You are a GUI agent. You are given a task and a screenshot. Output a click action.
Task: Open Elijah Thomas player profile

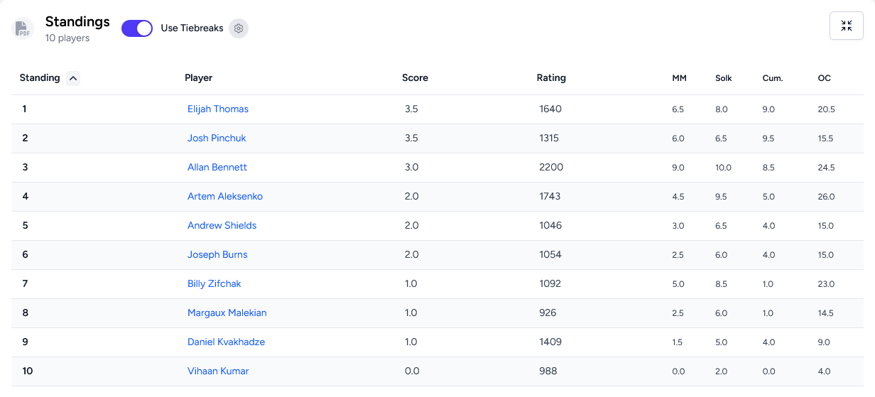click(x=218, y=109)
